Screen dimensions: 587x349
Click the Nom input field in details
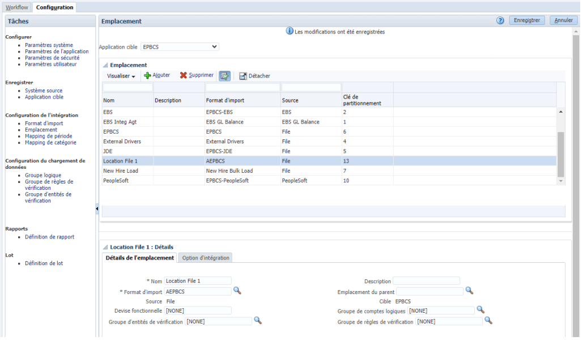[x=198, y=281]
